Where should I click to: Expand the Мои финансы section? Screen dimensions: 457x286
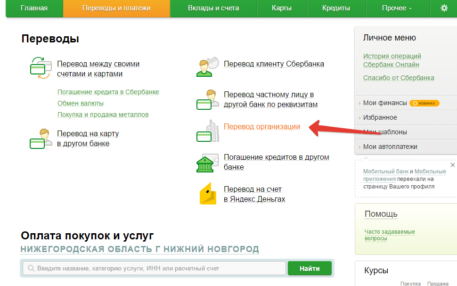384,103
